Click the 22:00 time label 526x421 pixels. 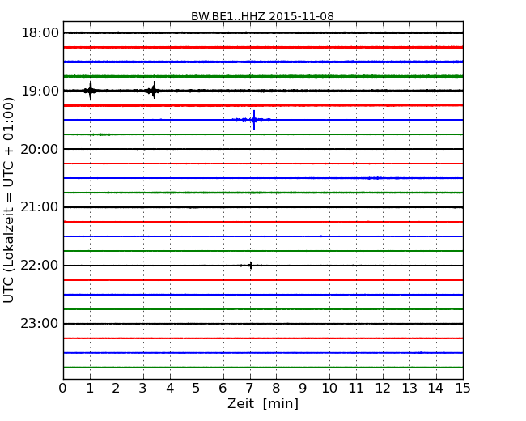[x=40, y=266]
